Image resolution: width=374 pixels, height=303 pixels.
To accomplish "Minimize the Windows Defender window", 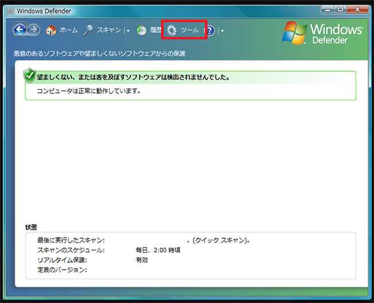I will pos(329,10).
